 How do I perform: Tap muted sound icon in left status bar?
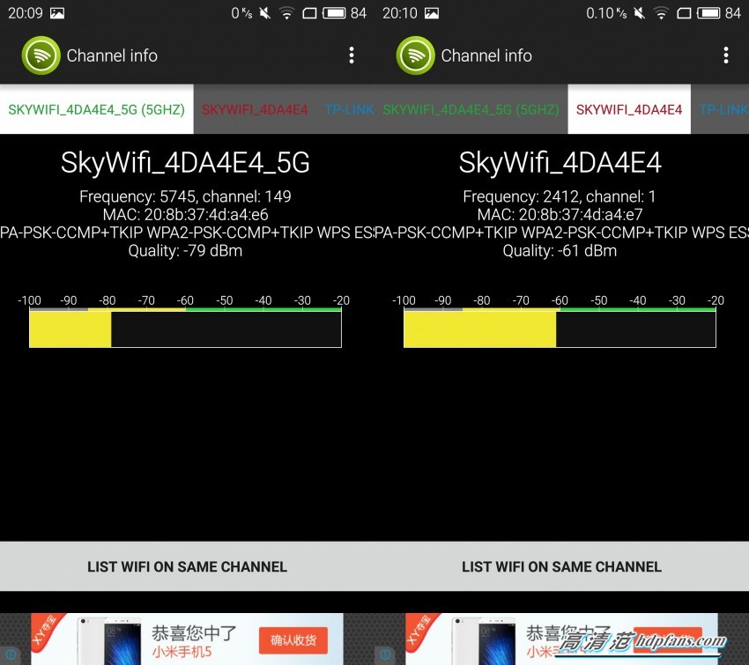pyautogui.click(x=264, y=13)
